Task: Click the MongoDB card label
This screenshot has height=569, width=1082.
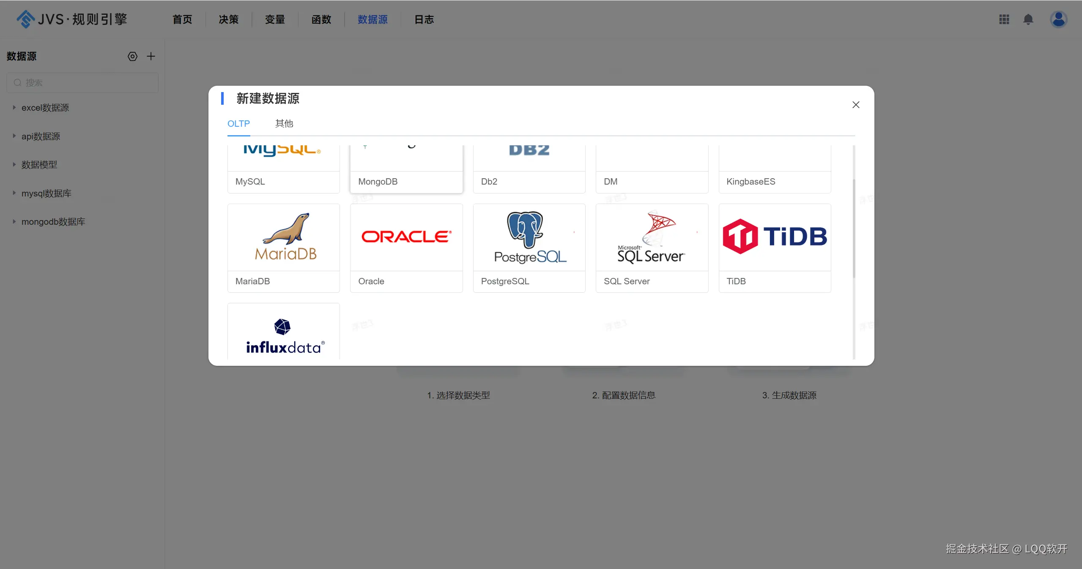Action: [378, 182]
